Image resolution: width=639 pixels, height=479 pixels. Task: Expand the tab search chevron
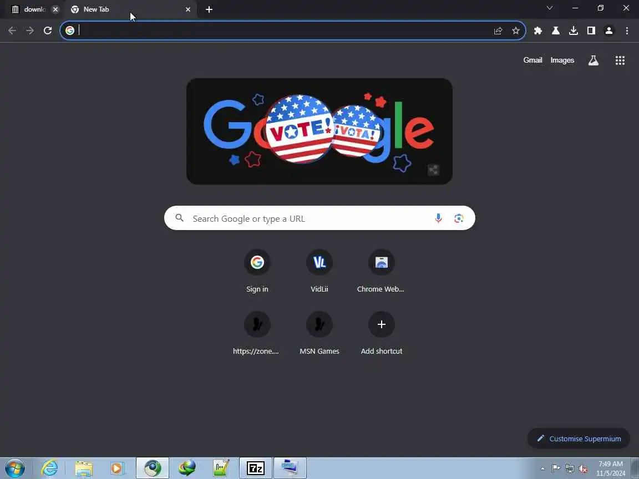[549, 8]
